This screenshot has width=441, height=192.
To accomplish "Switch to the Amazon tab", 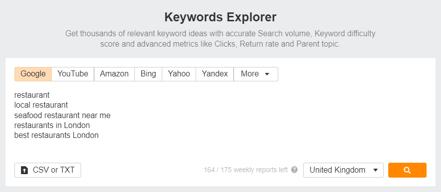I will [x=114, y=74].
